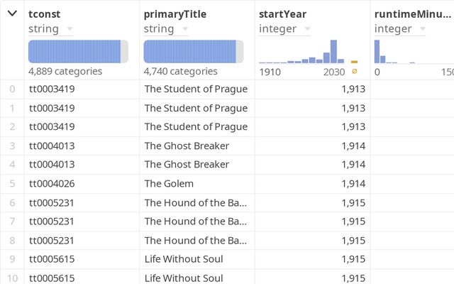
Task: Select row number 5
Action: pos(12,183)
